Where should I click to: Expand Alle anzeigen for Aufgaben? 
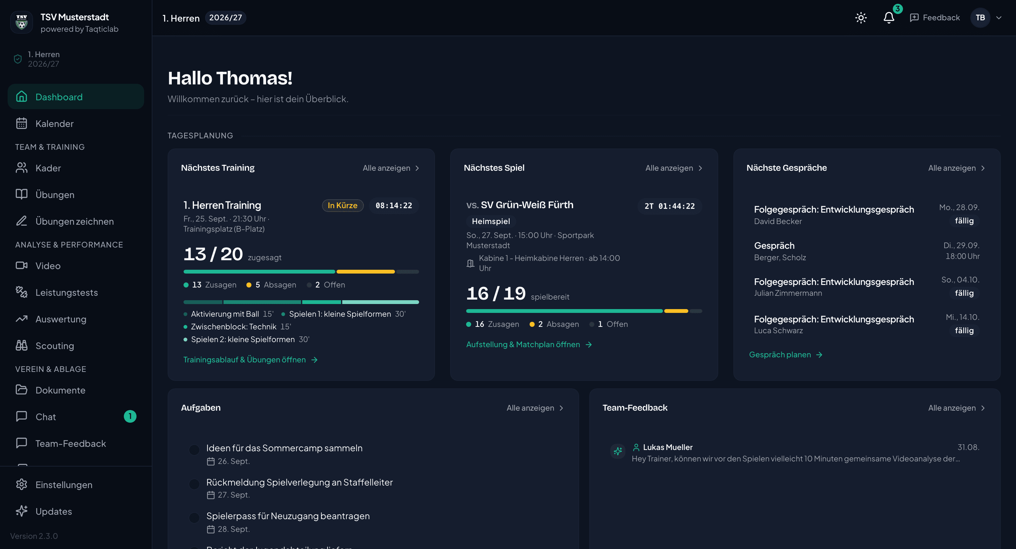pos(535,408)
